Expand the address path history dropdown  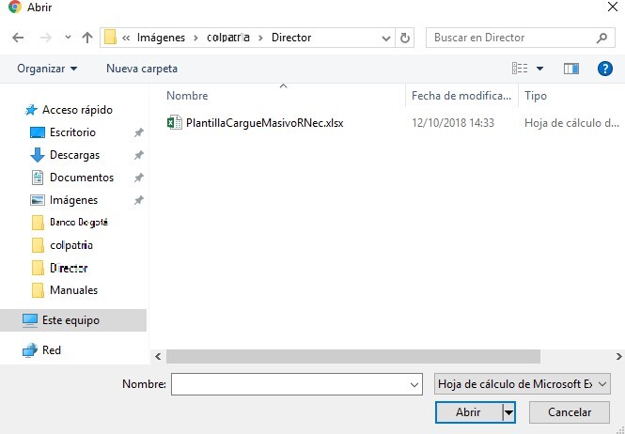[x=386, y=39]
